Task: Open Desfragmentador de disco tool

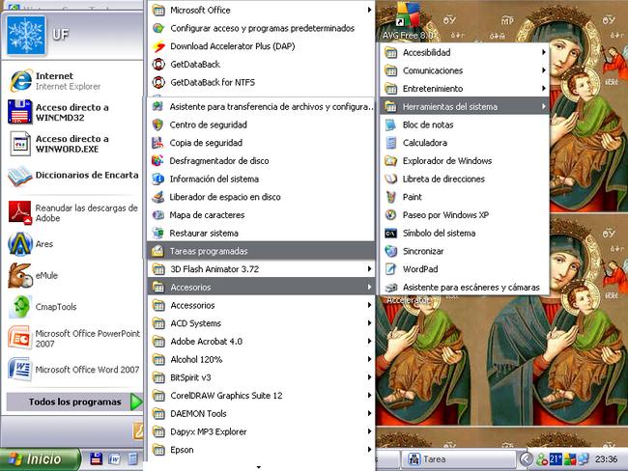Action: pos(218,161)
